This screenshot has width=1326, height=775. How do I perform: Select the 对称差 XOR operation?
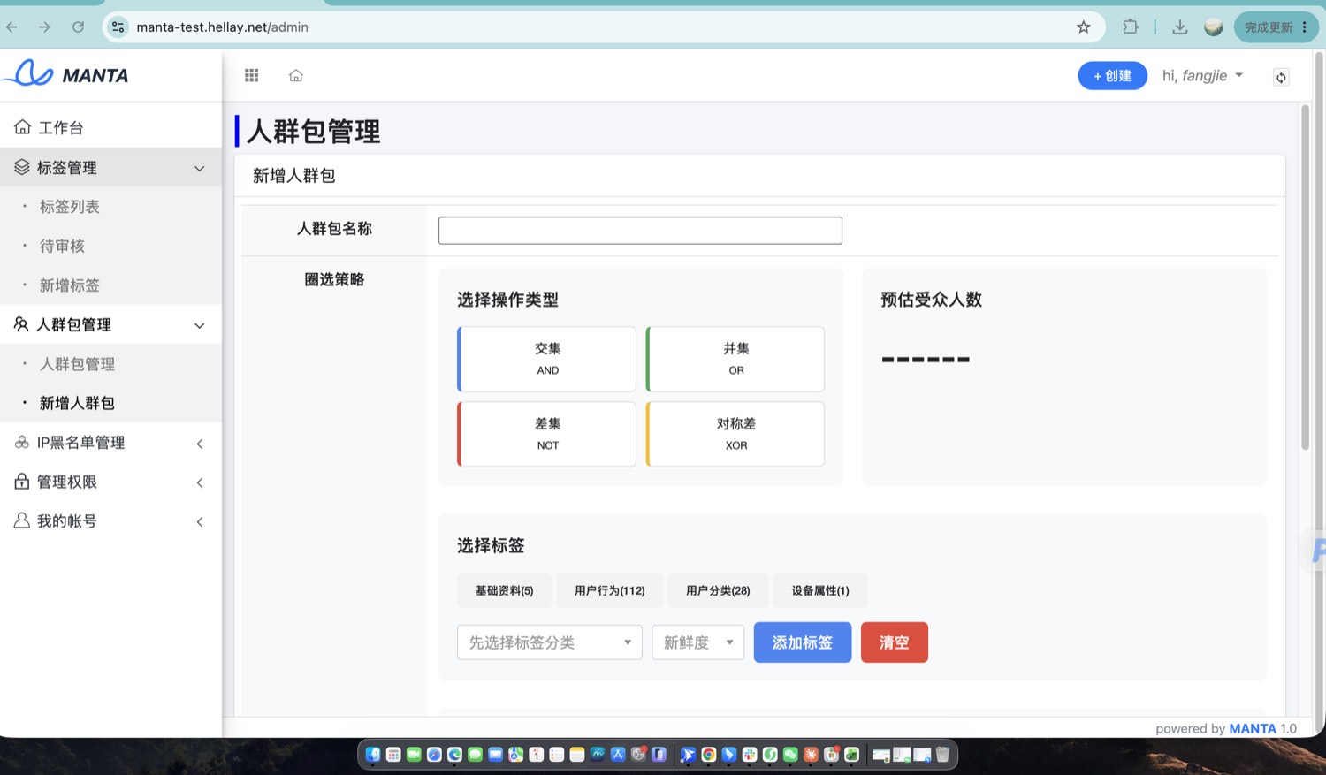click(x=735, y=434)
